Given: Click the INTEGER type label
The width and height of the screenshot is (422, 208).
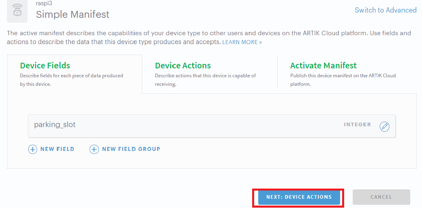Looking at the screenshot, I should click(357, 125).
